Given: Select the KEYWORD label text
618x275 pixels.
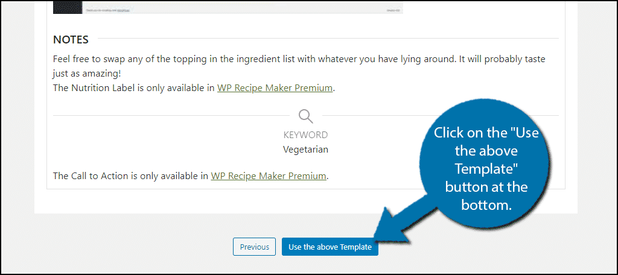Looking at the screenshot, I should 305,134.
